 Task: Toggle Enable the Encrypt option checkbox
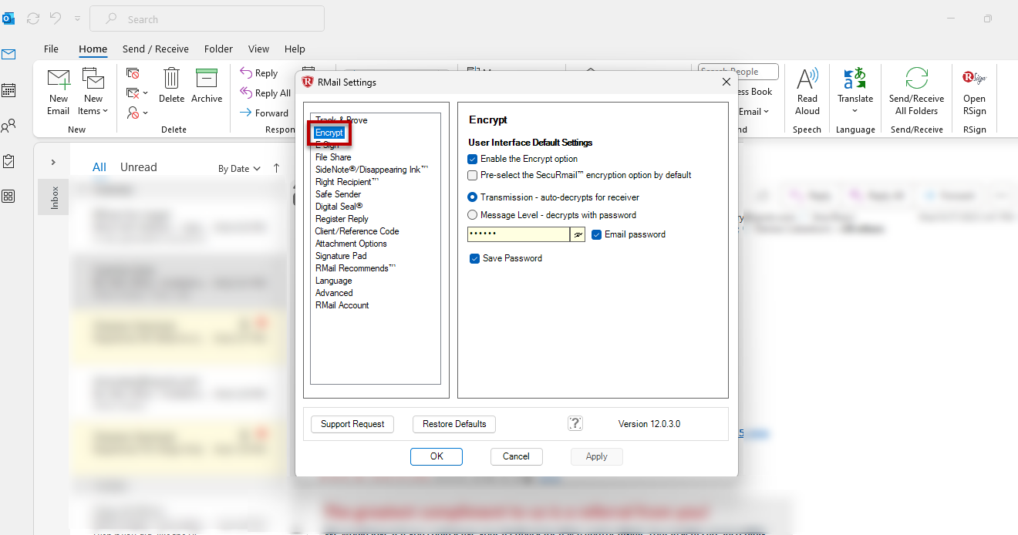(473, 159)
